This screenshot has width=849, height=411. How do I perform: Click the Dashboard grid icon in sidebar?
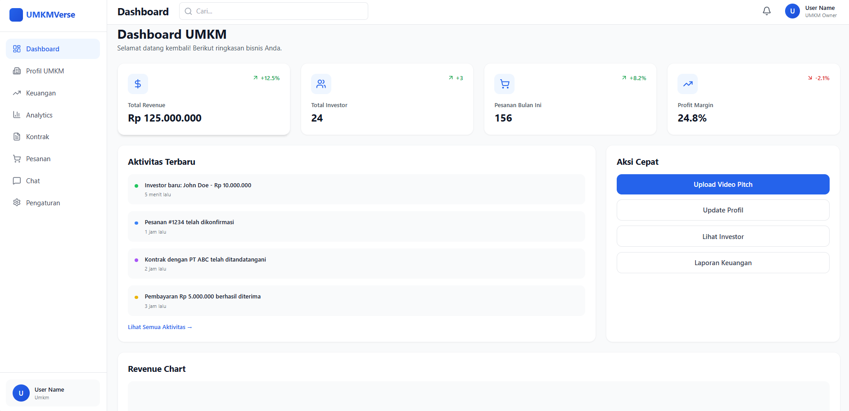pos(17,49)
